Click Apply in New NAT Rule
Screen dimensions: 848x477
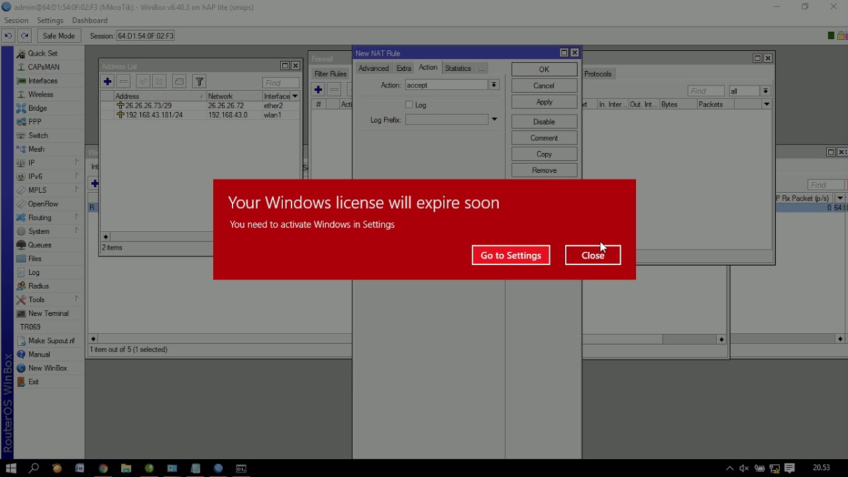tap(544, 102)
